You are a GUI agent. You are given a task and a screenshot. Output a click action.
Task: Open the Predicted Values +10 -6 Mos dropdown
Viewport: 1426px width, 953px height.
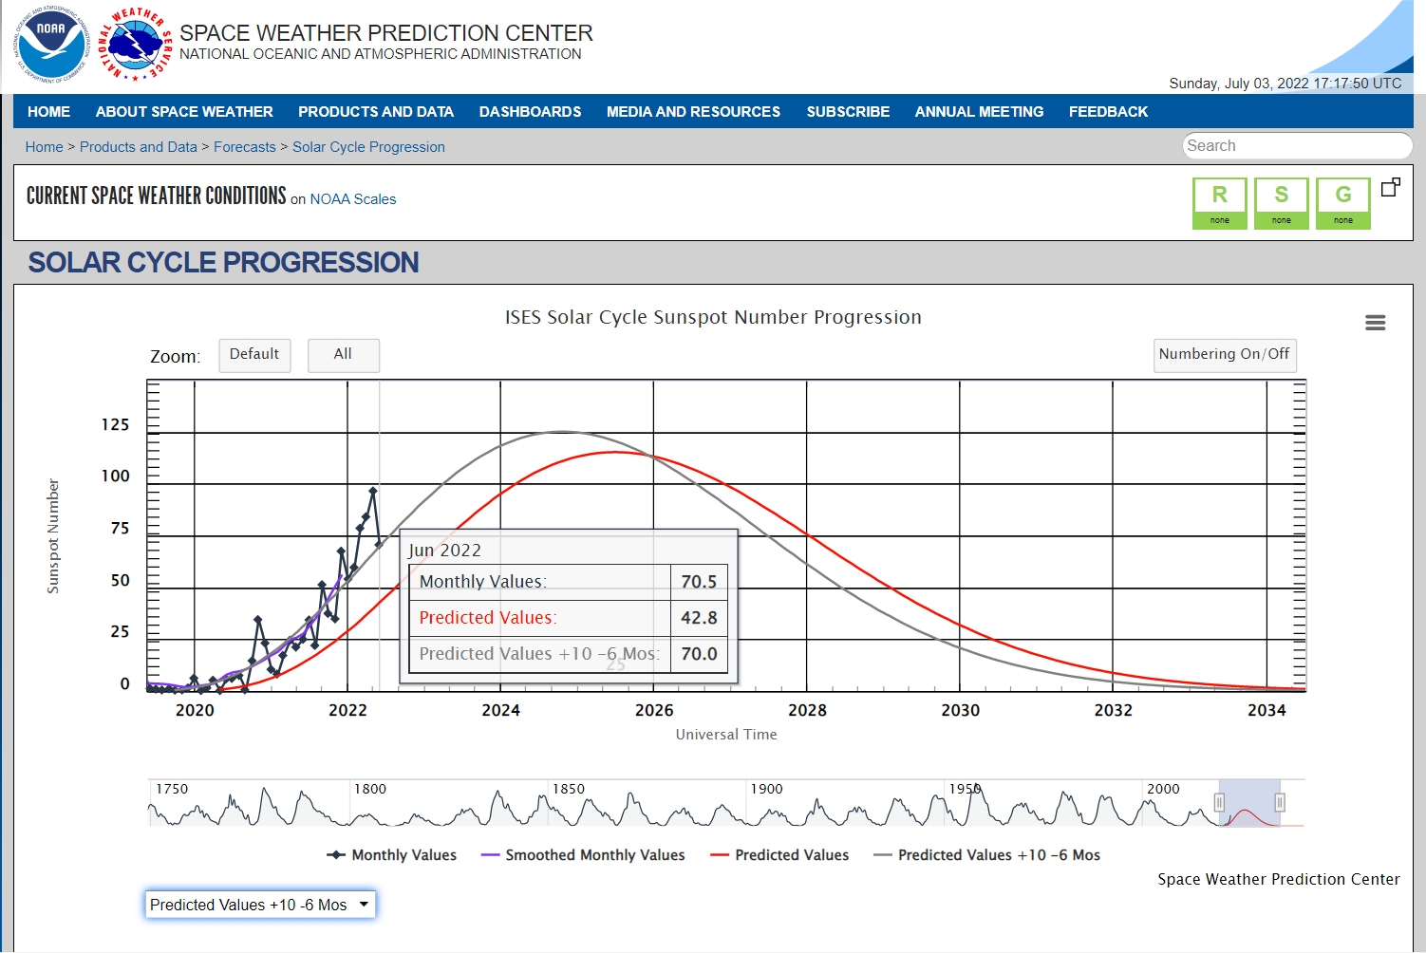tap(260, 905)
